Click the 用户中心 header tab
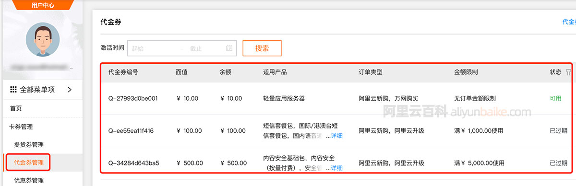Screen dimensions: 576x186 tap(43, 5)
